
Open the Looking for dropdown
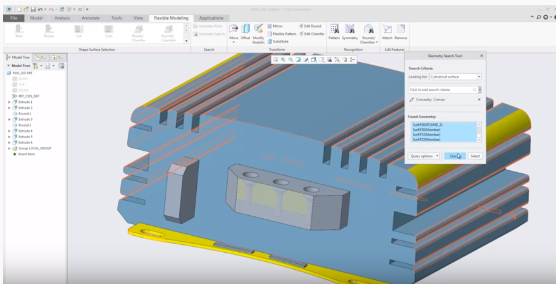point(479,77)
